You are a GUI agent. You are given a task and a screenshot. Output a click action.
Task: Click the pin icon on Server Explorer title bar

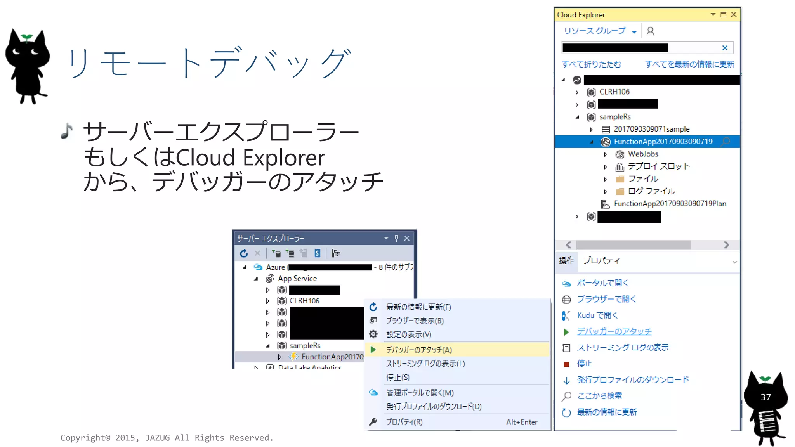click(x=396, y=238)
